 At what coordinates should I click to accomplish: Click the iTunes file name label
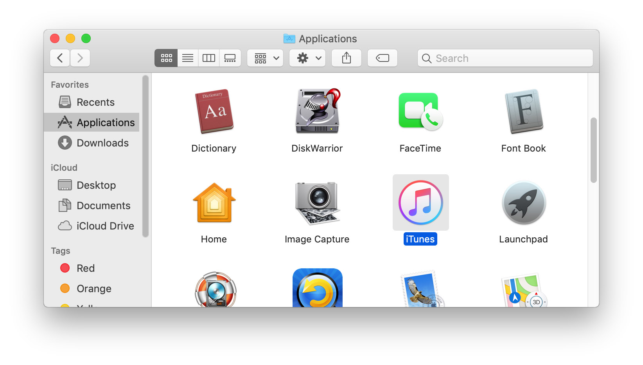click(x=420, y=239)
